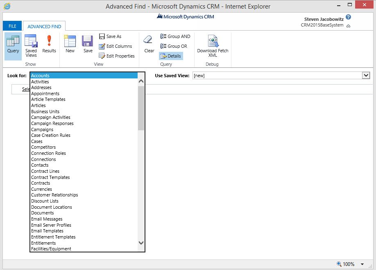
Task: Switch to the ADVANCED FIND tab
Action: pyautogui.click(x=44, y=27)
